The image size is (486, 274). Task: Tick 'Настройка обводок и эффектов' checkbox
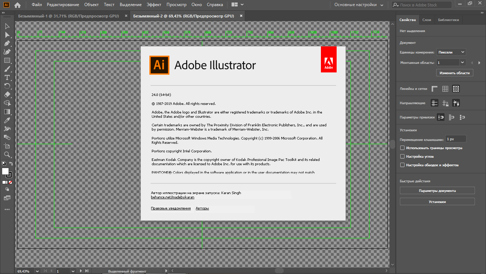coord(402,165)
